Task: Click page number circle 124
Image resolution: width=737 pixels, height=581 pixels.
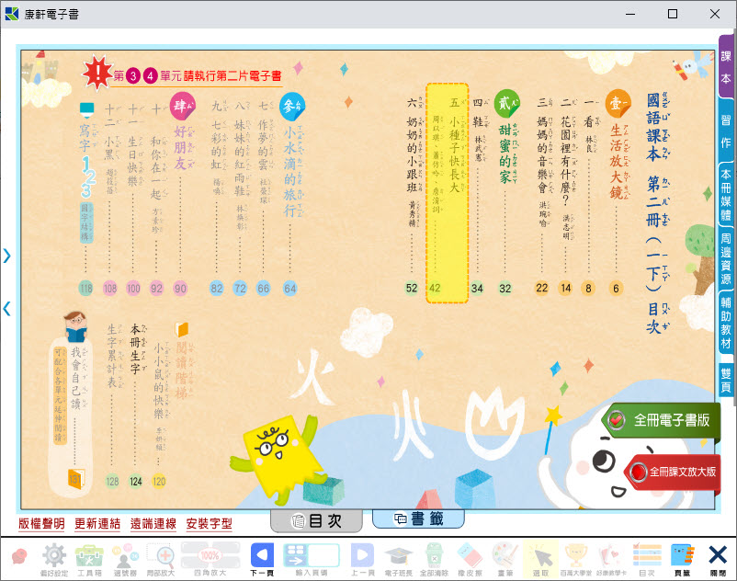Action: tap(135, 481)
